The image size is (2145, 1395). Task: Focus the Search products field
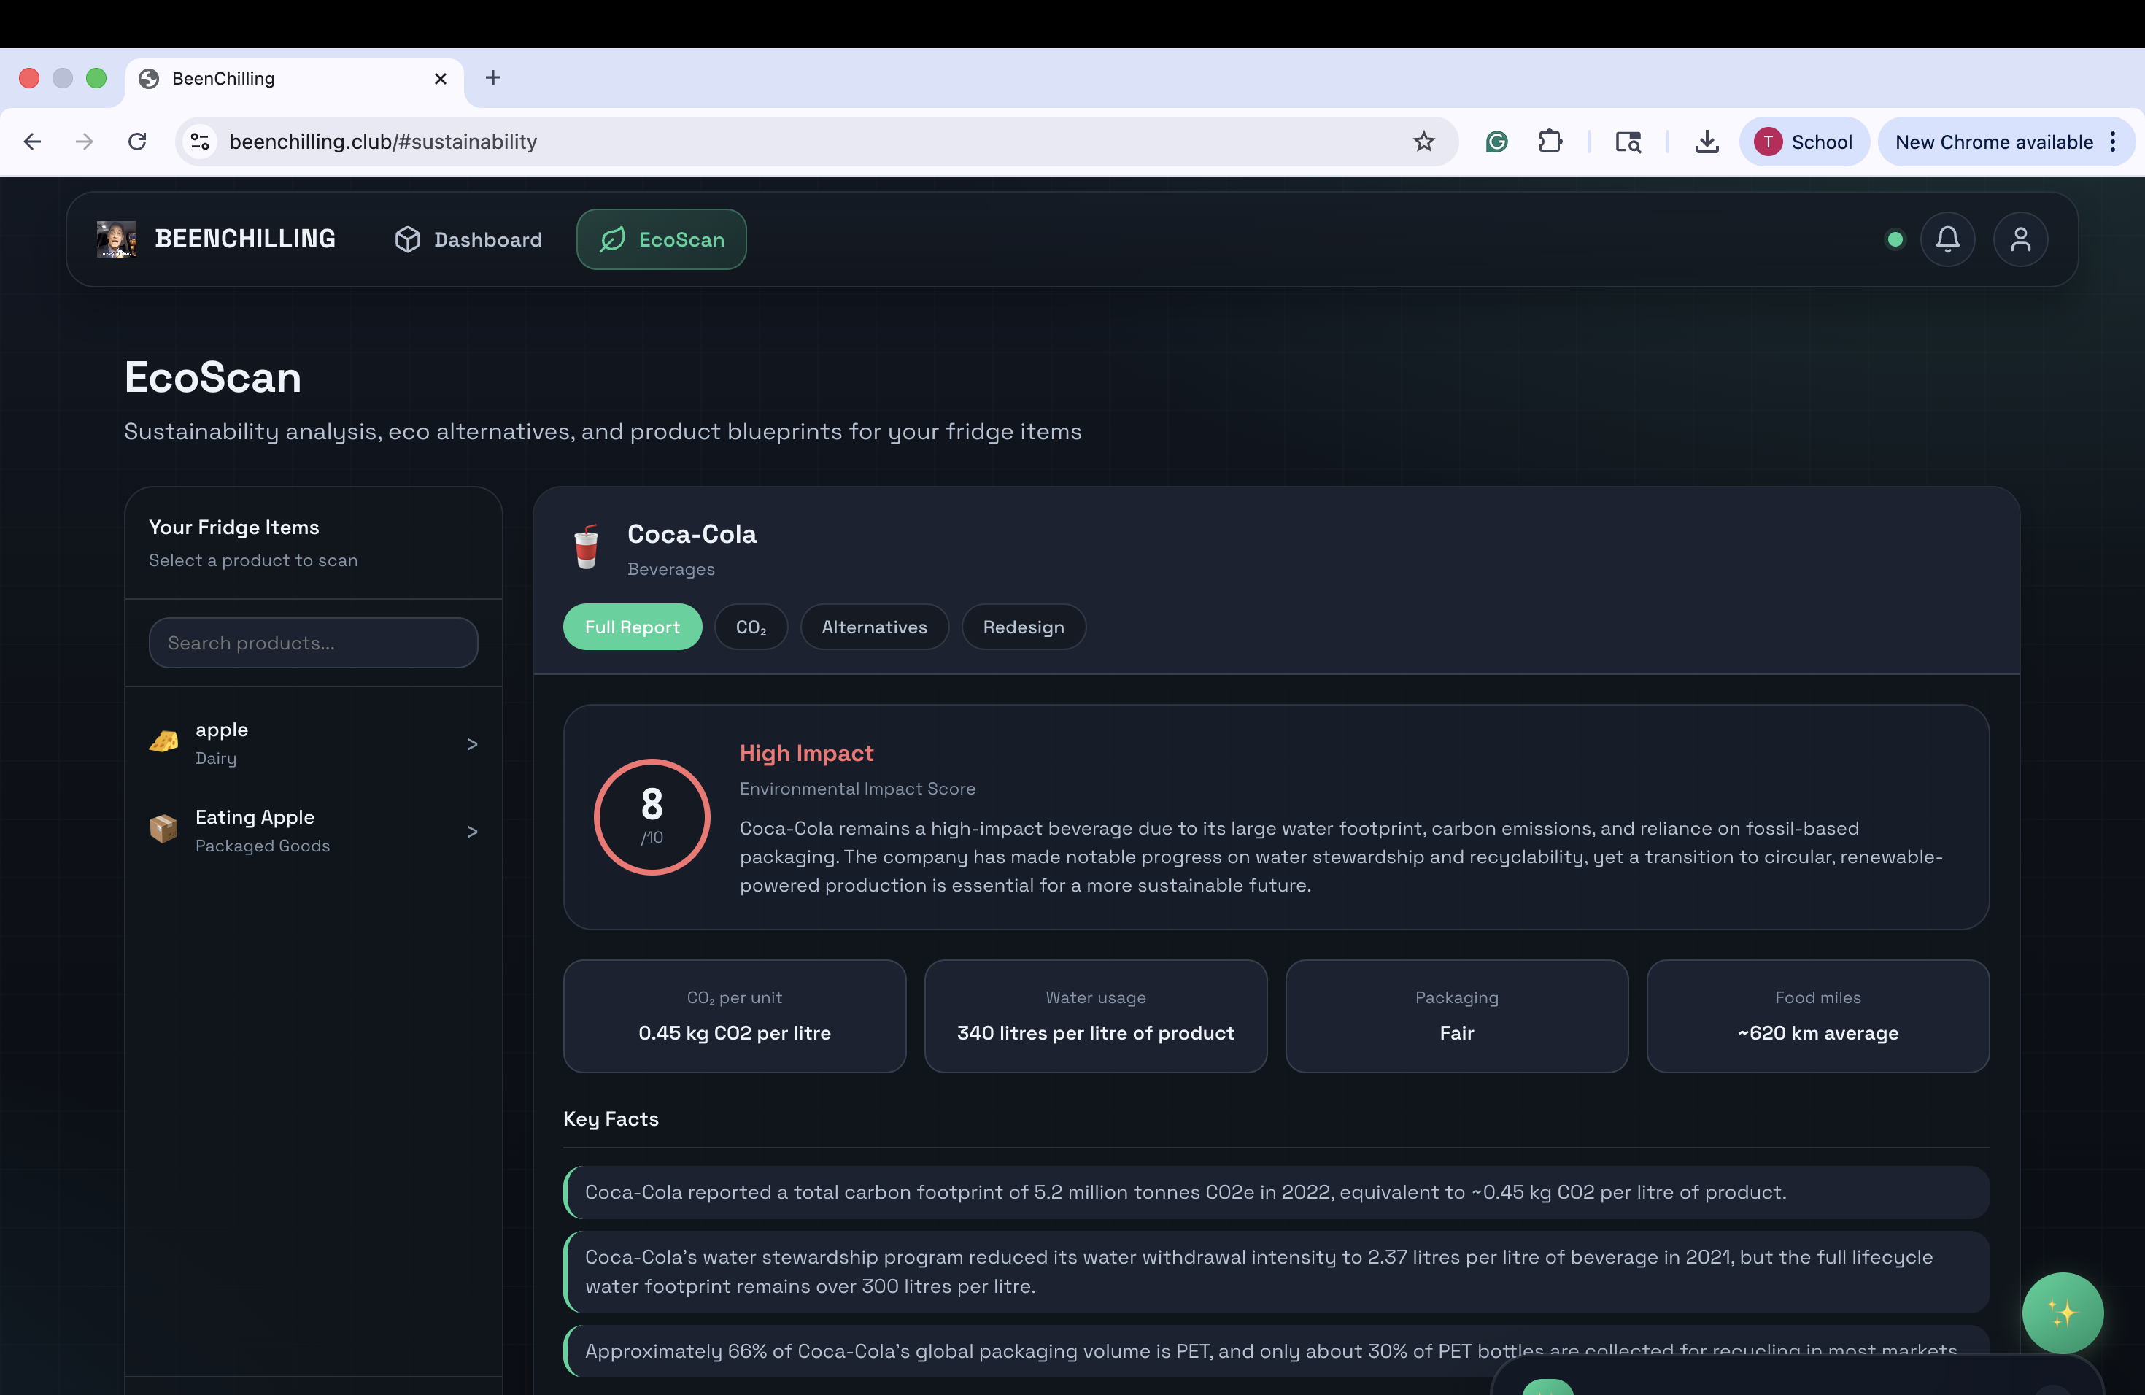(x=313, y=643)
